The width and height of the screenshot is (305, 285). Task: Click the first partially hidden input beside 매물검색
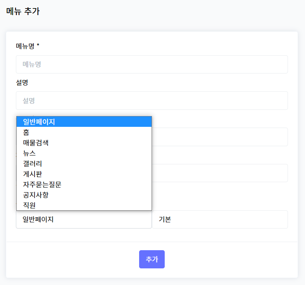[x=220, y=137]
